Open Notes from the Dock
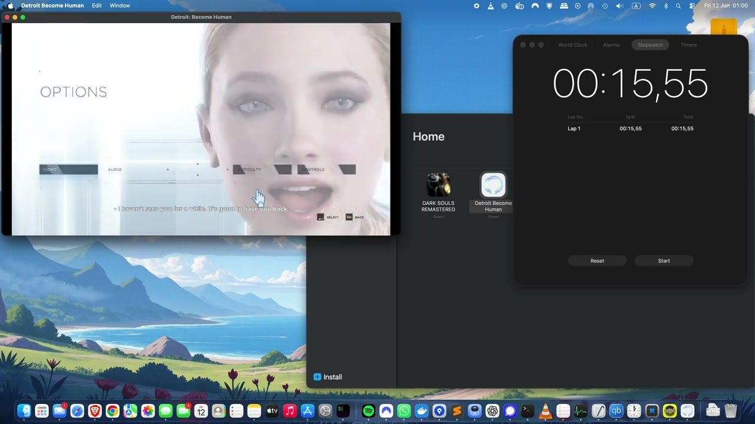The width and height of the screenshot is (755, 424). (x=254, y=411)
